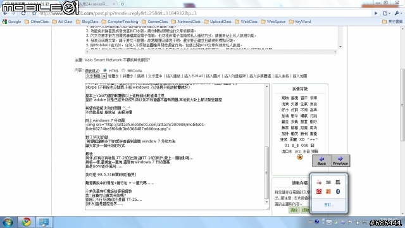This screenshot has width=405, height=228.
Task: Click the Action Center flag tray icon
Action: (x=350, y=222)
